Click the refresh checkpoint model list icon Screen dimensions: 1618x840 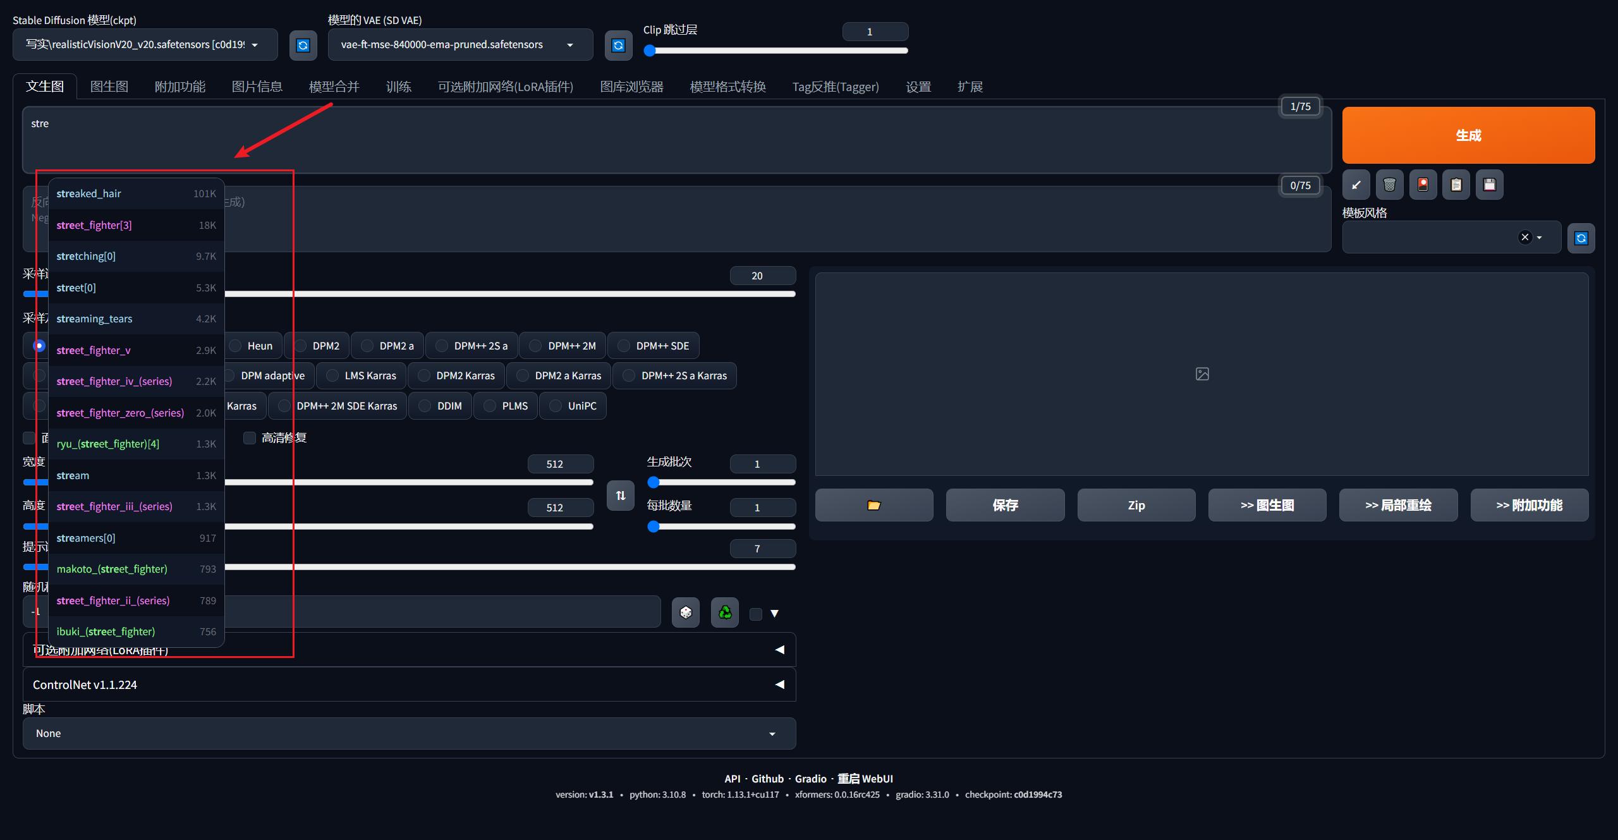303,45
